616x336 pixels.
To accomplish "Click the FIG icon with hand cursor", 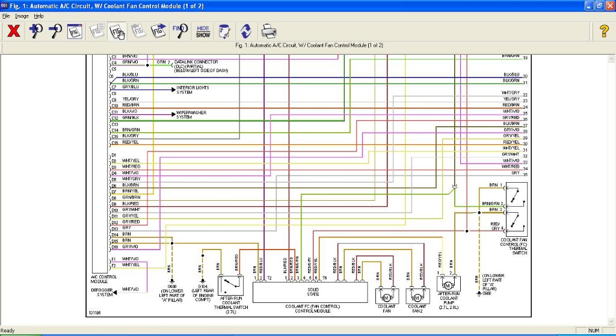I will pos(117,31).
